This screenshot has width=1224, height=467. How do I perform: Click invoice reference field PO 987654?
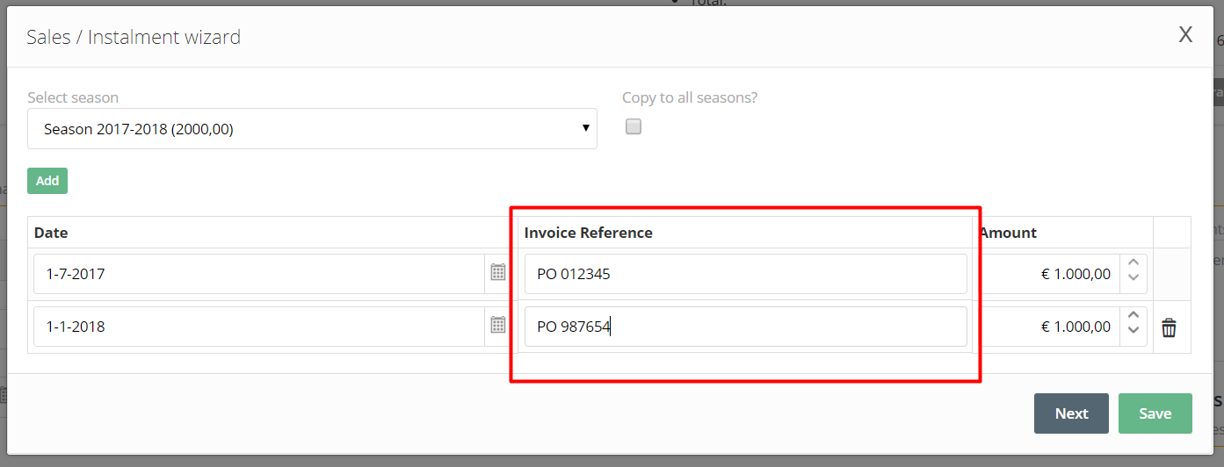pos(746,327)
